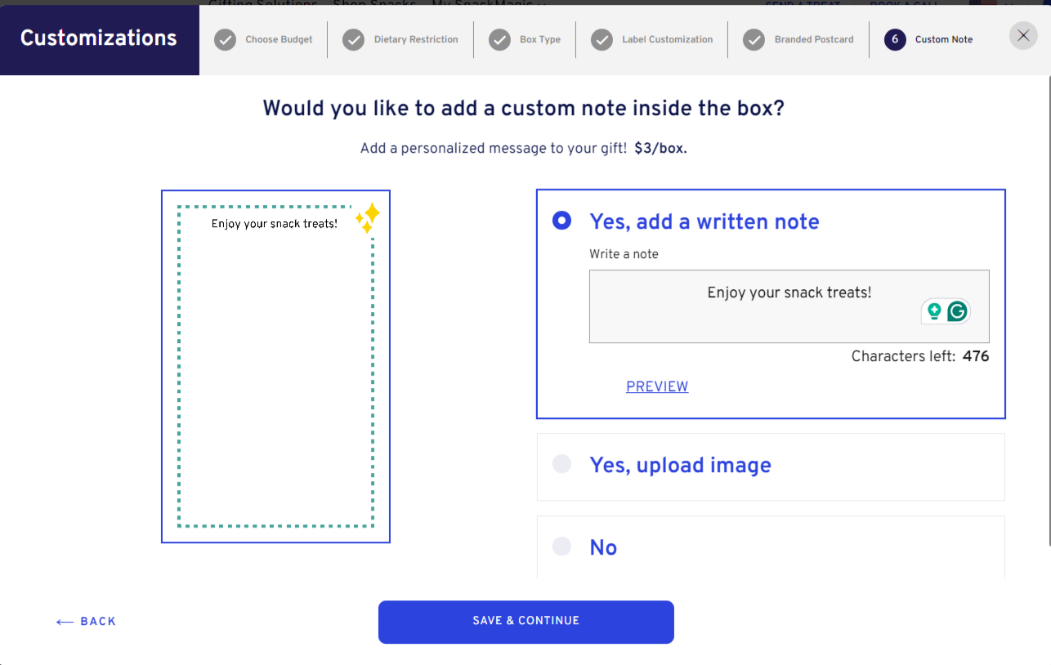This screenshot has width=1051, height=665.
Task: Click the PREVIEW link
Action: [657, 386]
